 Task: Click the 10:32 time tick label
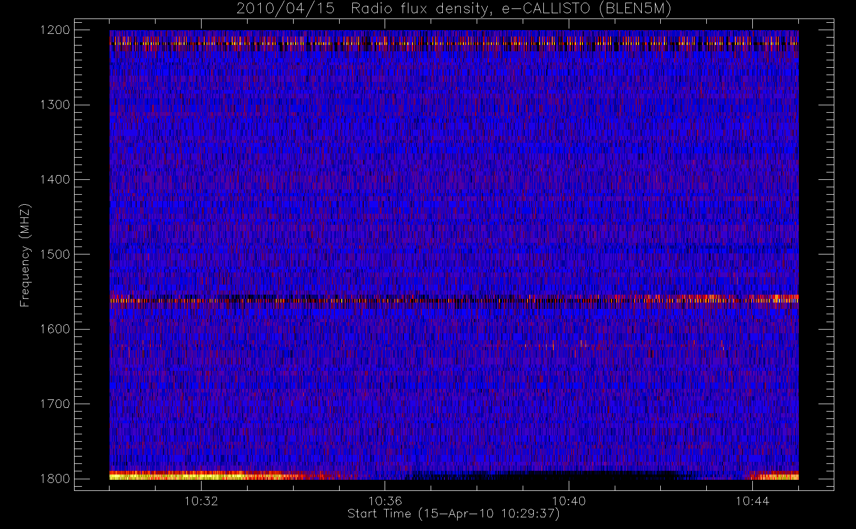[201, 501]
